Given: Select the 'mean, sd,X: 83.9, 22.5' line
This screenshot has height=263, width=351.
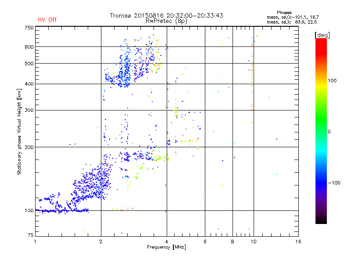Looking at the screenshot, I should pos(292,22).
